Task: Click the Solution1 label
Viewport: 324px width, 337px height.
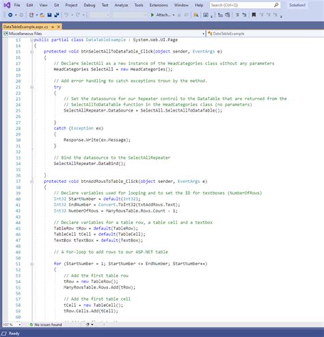Action: [297, 5]
